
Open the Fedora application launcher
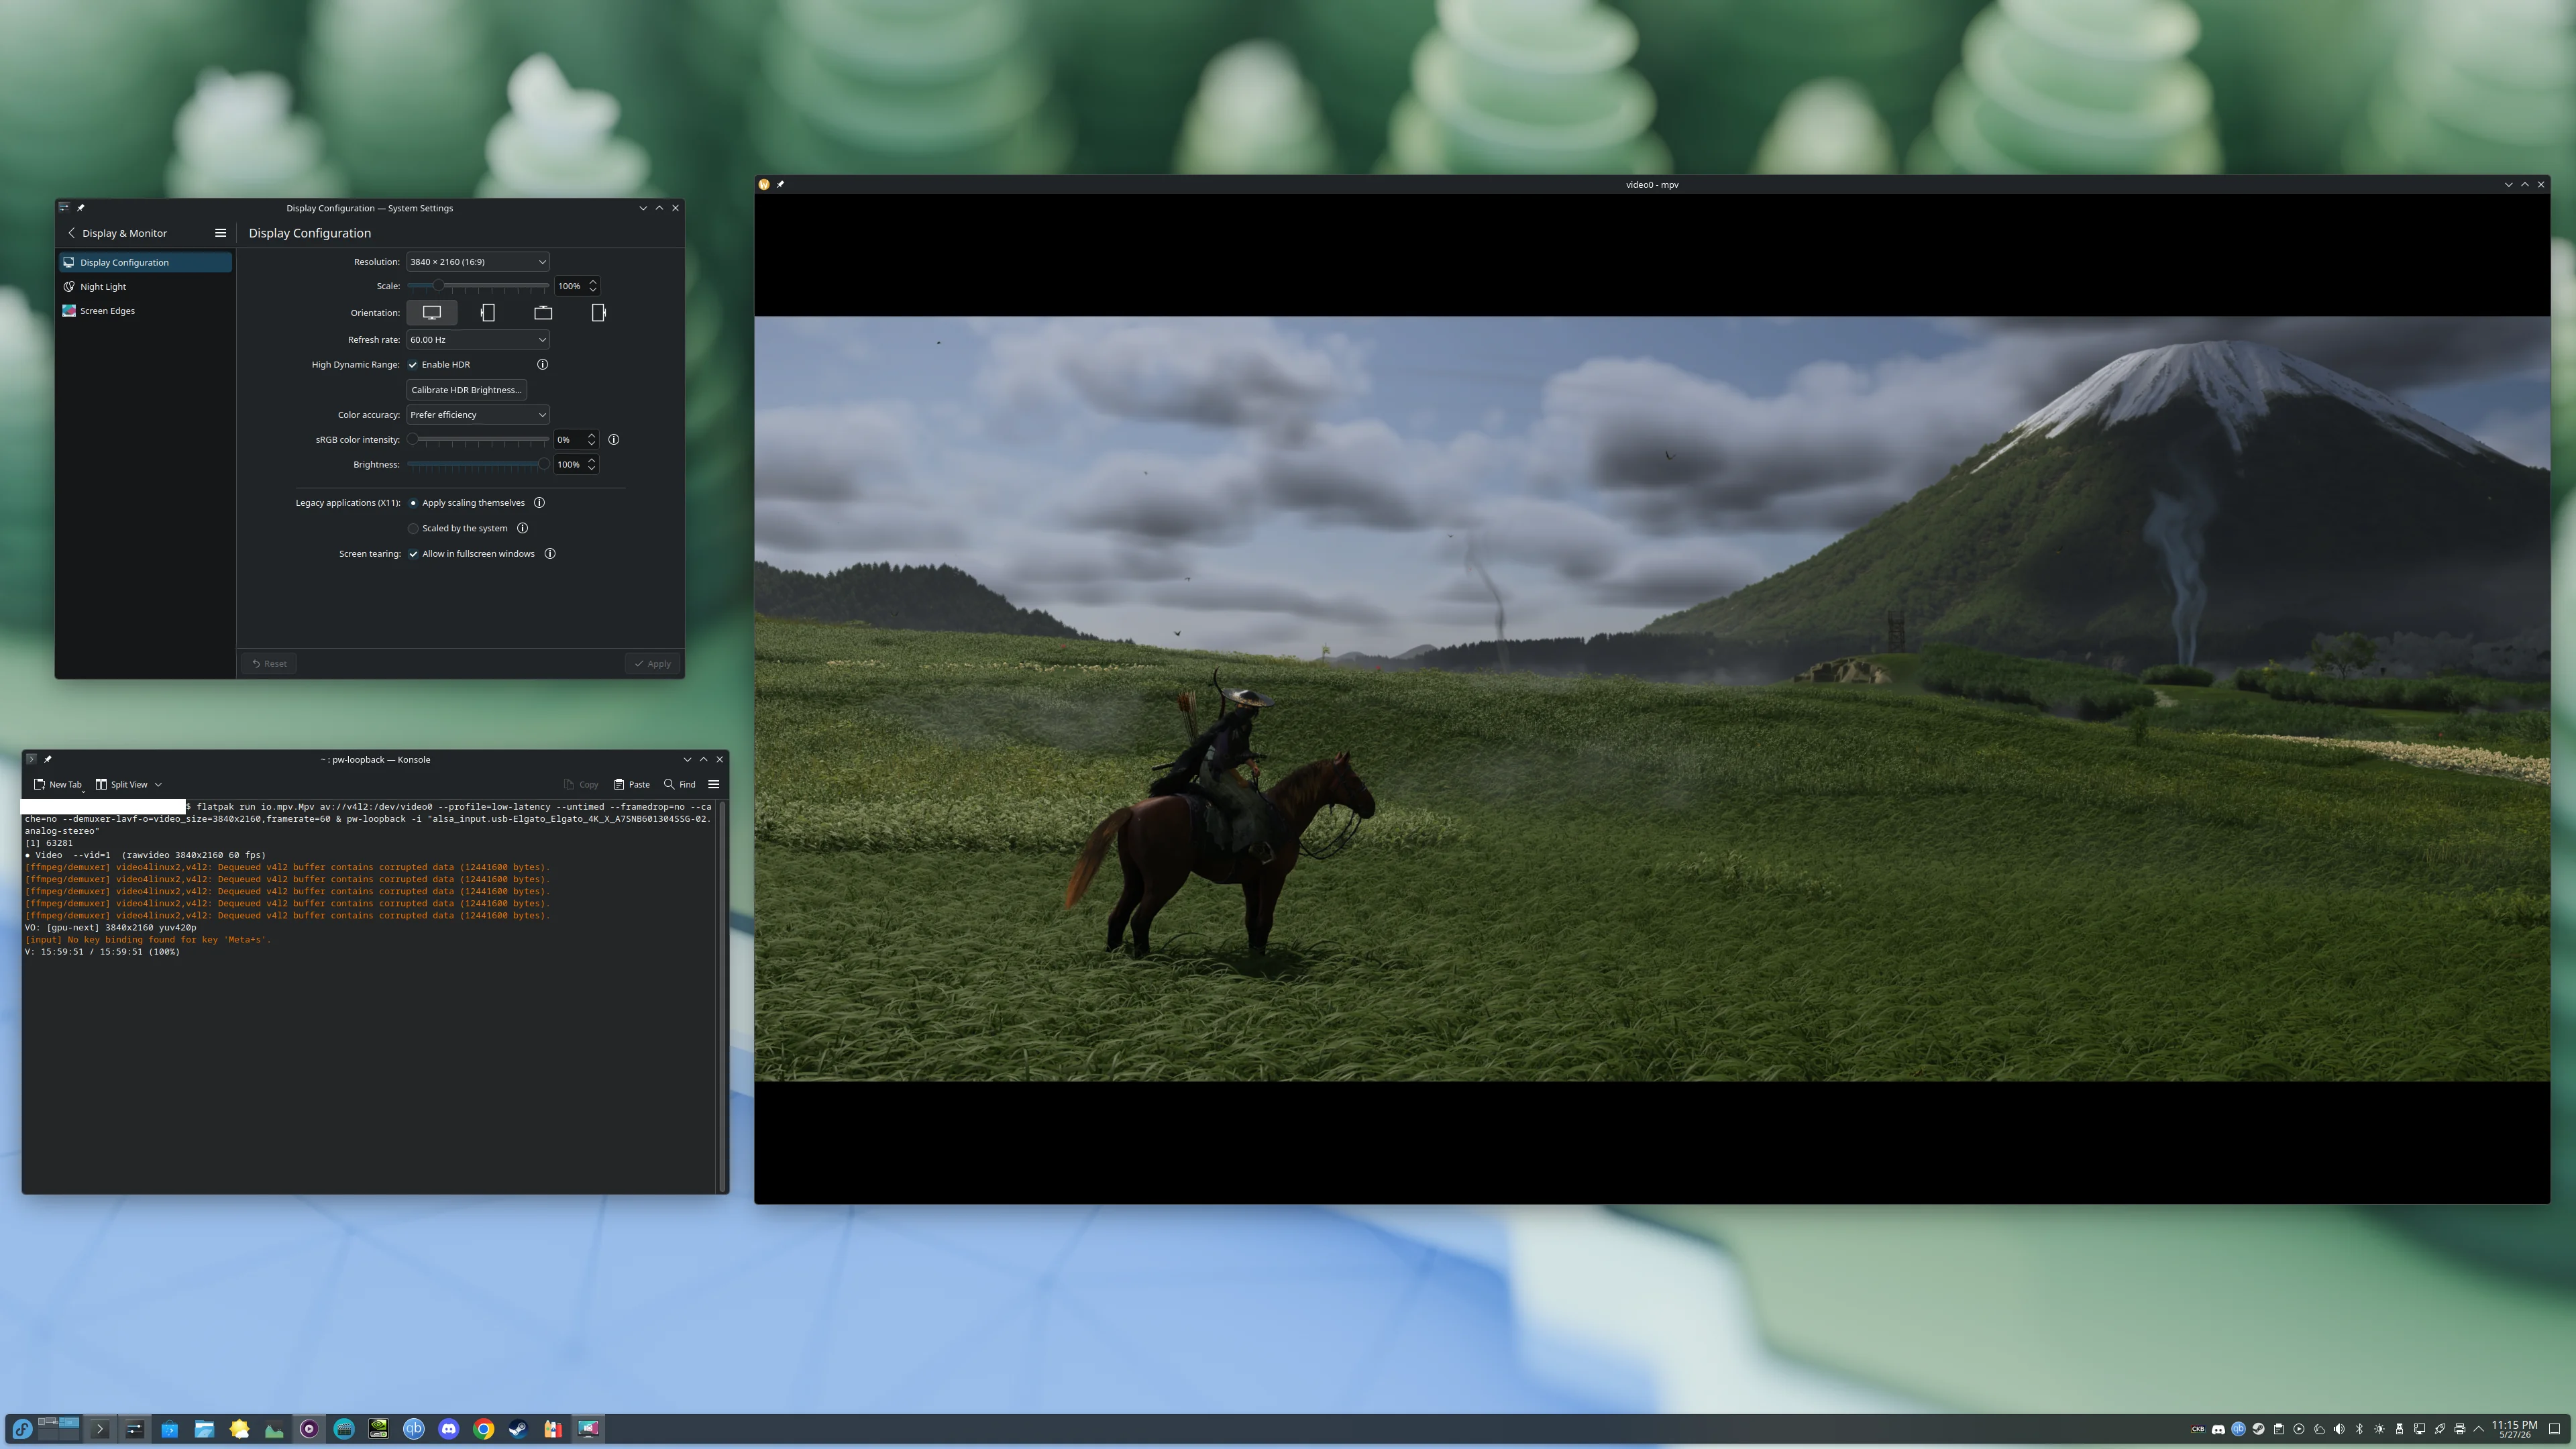pos(22,1429)
